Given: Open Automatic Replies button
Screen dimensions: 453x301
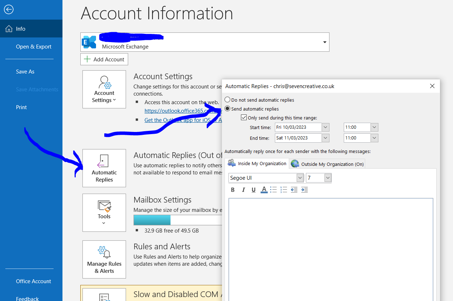Looking at the screenshot, I should [x=104, y=168].
